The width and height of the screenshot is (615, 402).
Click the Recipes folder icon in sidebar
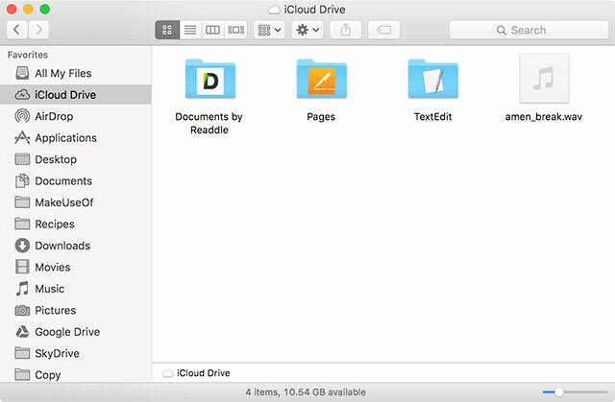pos(22,224)
